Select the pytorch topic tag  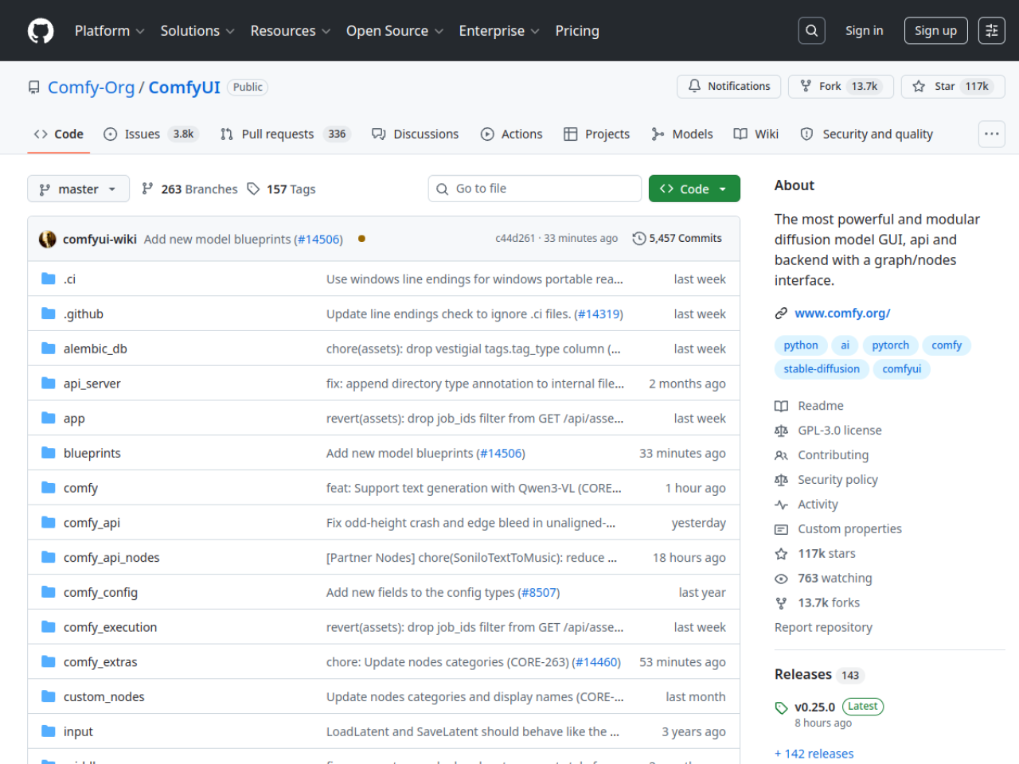(891, 345)
